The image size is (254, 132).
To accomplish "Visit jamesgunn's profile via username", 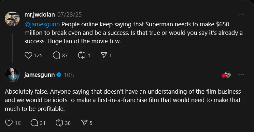I will click(x=39, y=75).
